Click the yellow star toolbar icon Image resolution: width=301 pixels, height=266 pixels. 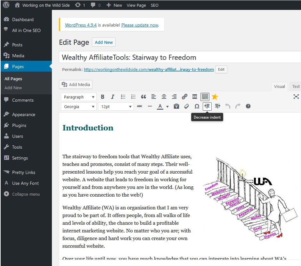[x=215, y=97]
